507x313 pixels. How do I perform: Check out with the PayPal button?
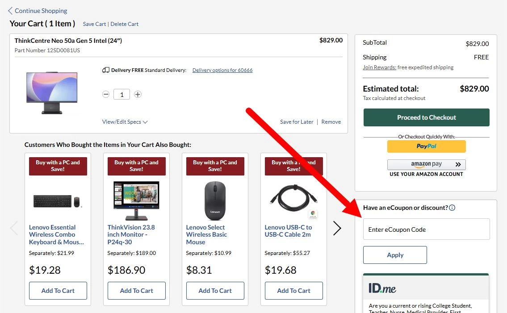click(x=426, y=146)
